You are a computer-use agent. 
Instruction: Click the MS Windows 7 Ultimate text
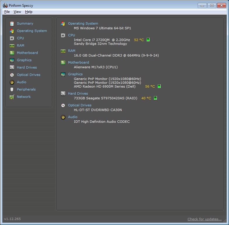click(102, 28)
